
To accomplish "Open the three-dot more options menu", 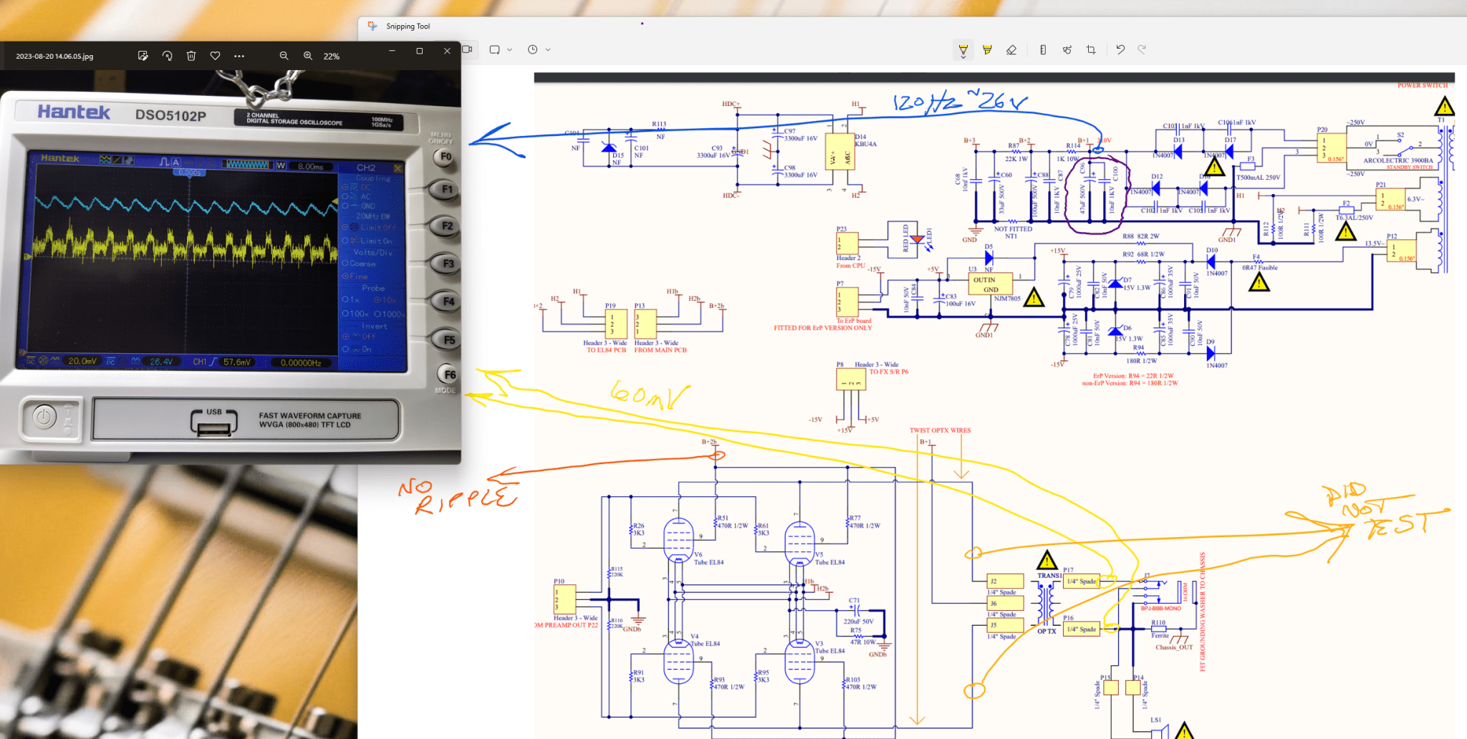I will pyautogui.click(x=239, y=56).
